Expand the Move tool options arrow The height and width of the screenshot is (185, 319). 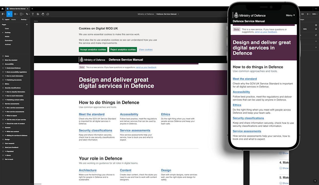(x=11, y=14)
